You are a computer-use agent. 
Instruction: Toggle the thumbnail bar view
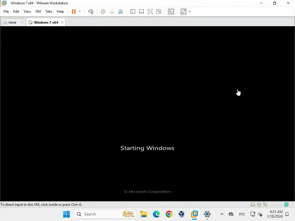coord(141,12)
